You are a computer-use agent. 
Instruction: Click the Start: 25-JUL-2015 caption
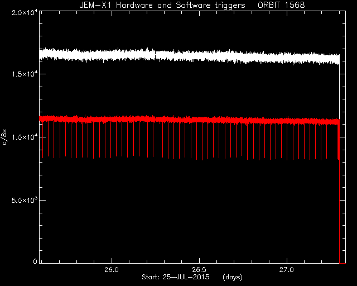(175, 277)
